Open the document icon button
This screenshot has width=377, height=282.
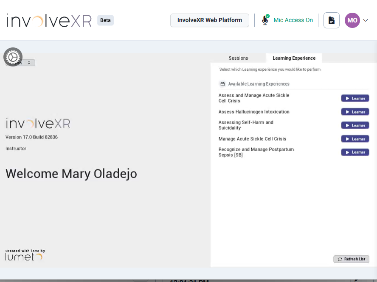pyautogui.click(x=331, y=20)
